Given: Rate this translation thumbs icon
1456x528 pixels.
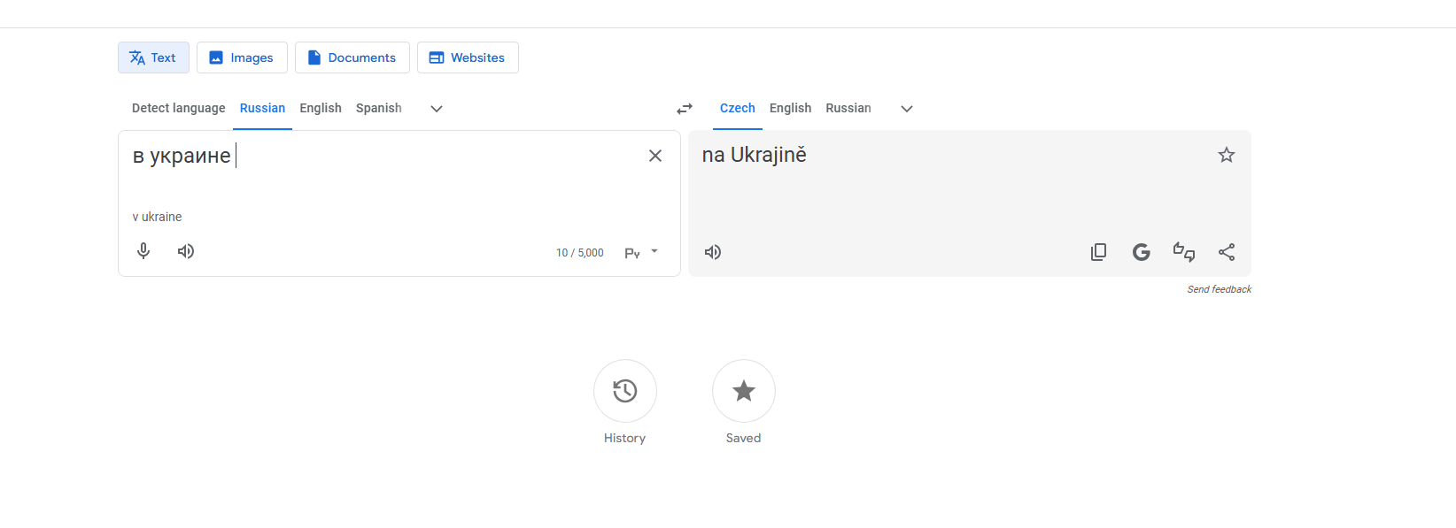Looking at the screenshot, I should [1184, 252].
